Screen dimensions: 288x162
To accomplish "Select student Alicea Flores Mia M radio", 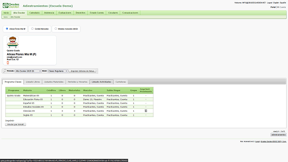I will pyautogui.click(x=7, y=29).
